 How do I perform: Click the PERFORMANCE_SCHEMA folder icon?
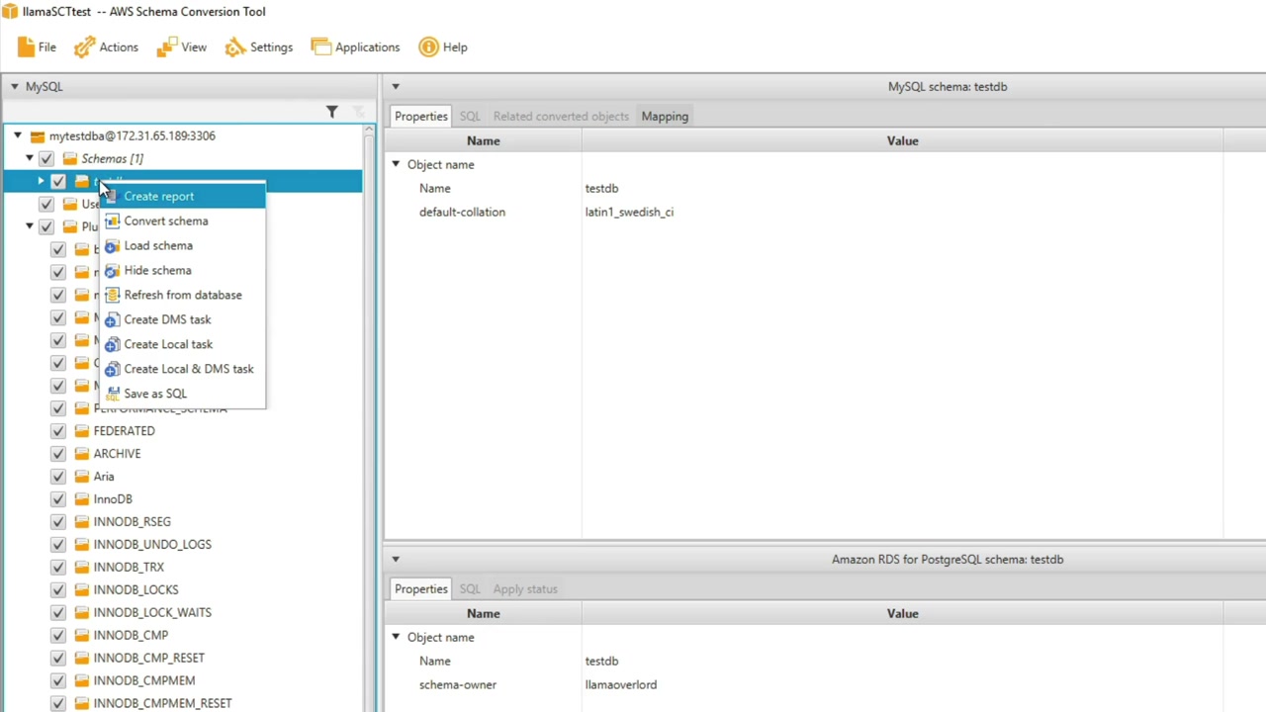[x=82, y=408]
